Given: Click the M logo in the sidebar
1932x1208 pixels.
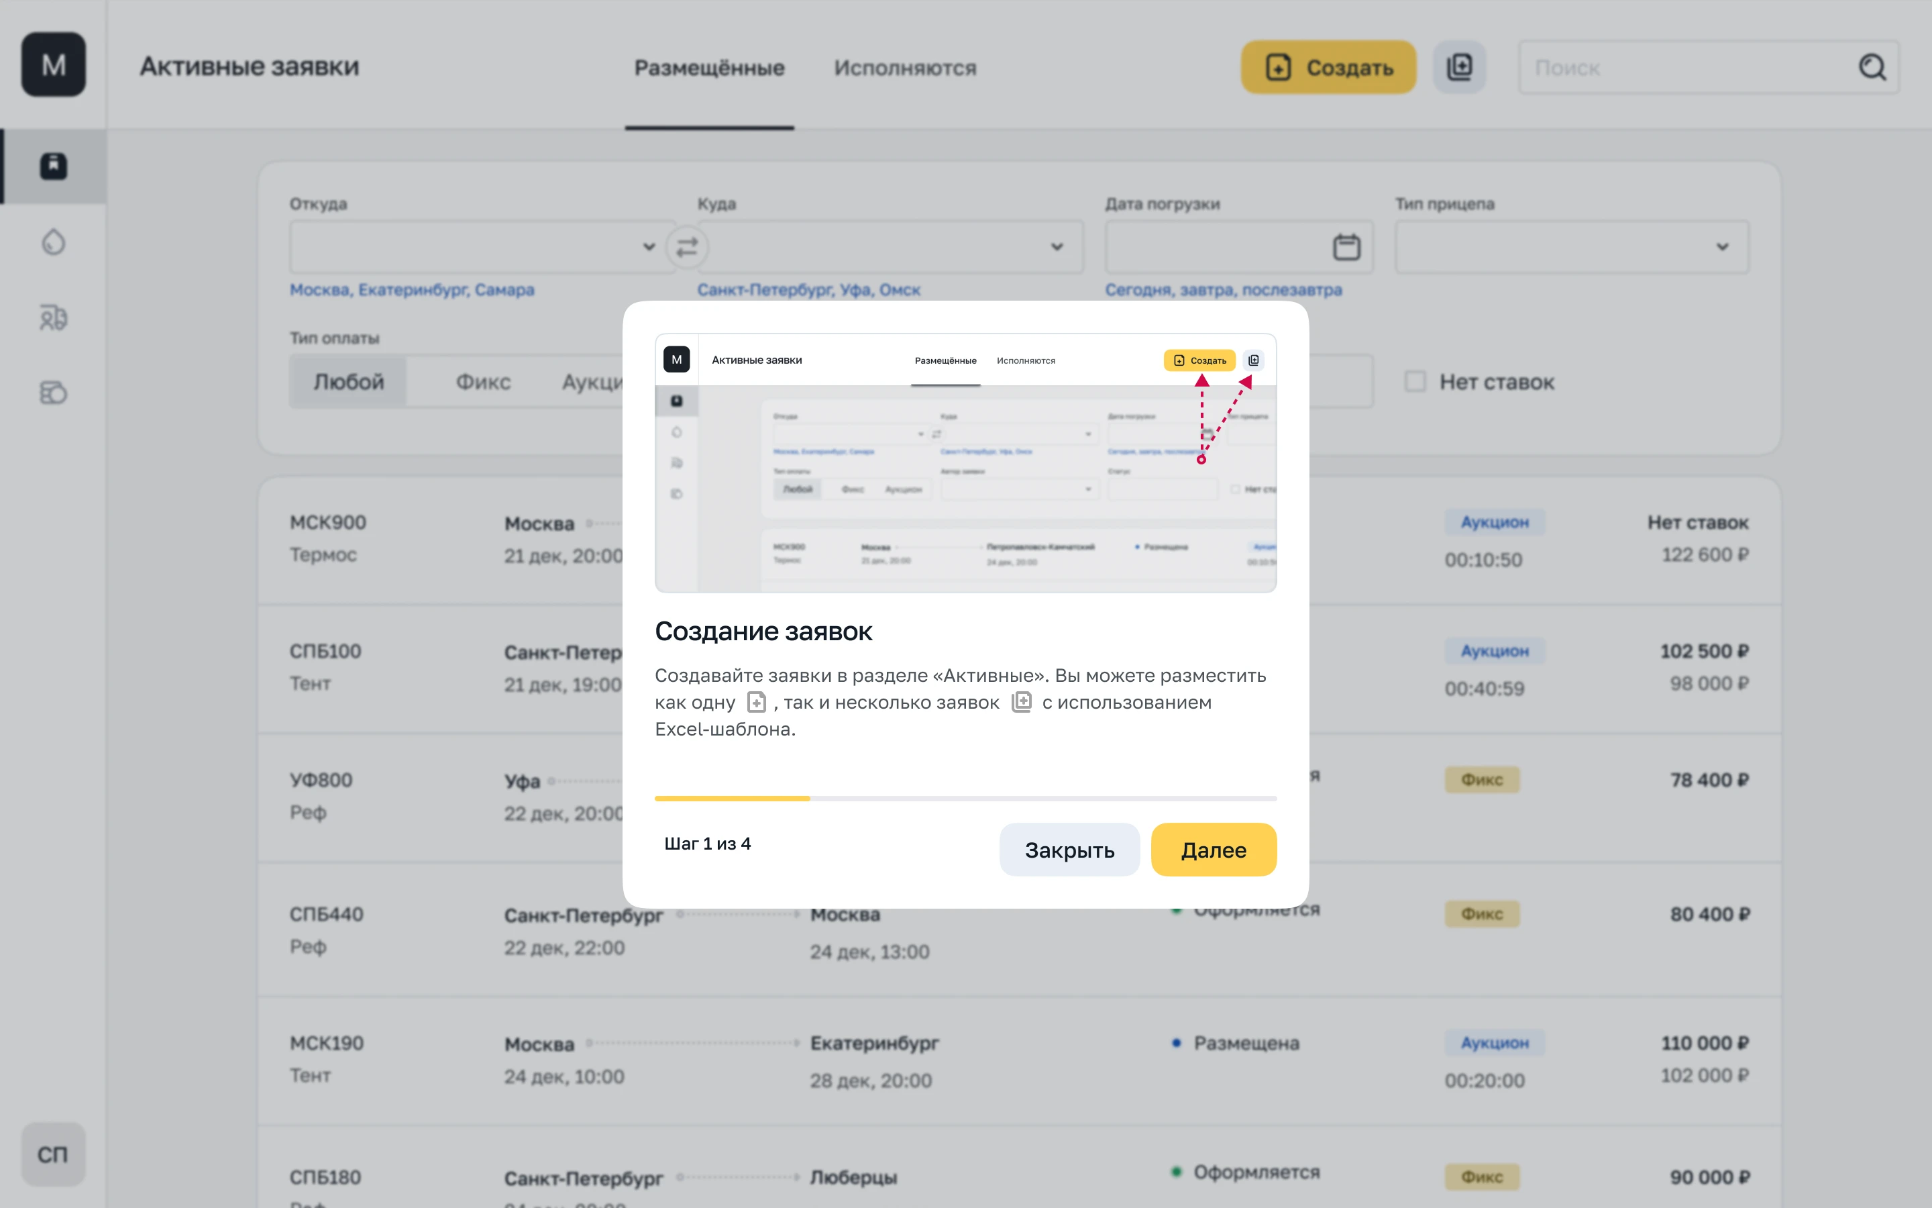Looking at the screenshot, I should (x=54, y=64).
